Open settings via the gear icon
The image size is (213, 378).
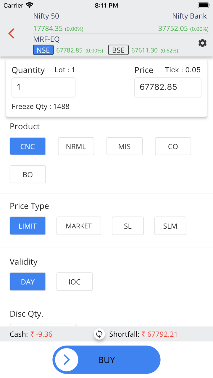(x=202, y=43)
